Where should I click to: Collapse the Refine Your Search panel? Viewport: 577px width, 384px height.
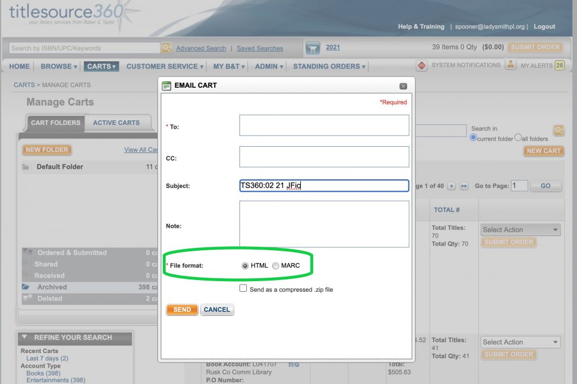(x=24, y=337)
